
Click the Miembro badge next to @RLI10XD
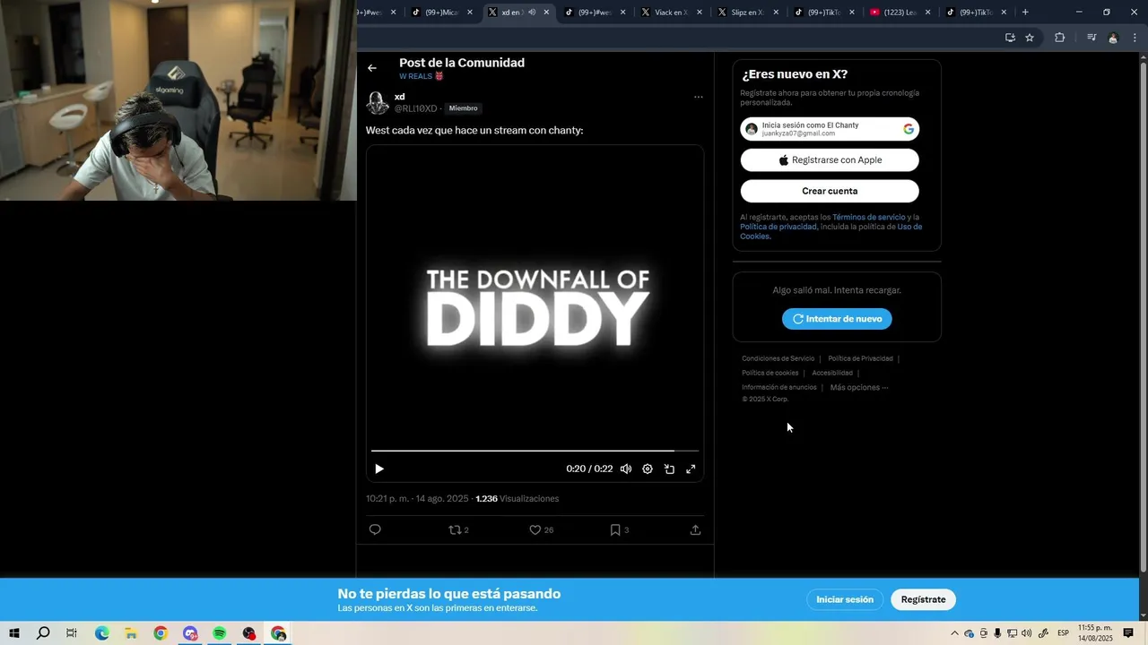(464, 108)
